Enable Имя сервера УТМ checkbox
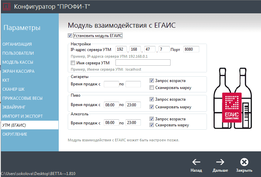 73,63
